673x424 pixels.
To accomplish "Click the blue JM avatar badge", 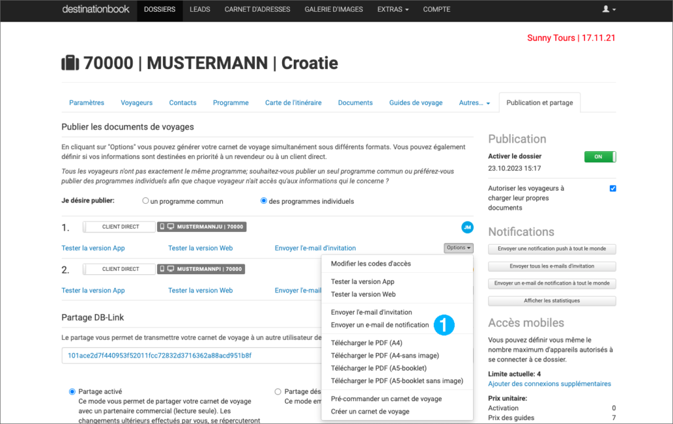I will (467, 227).
